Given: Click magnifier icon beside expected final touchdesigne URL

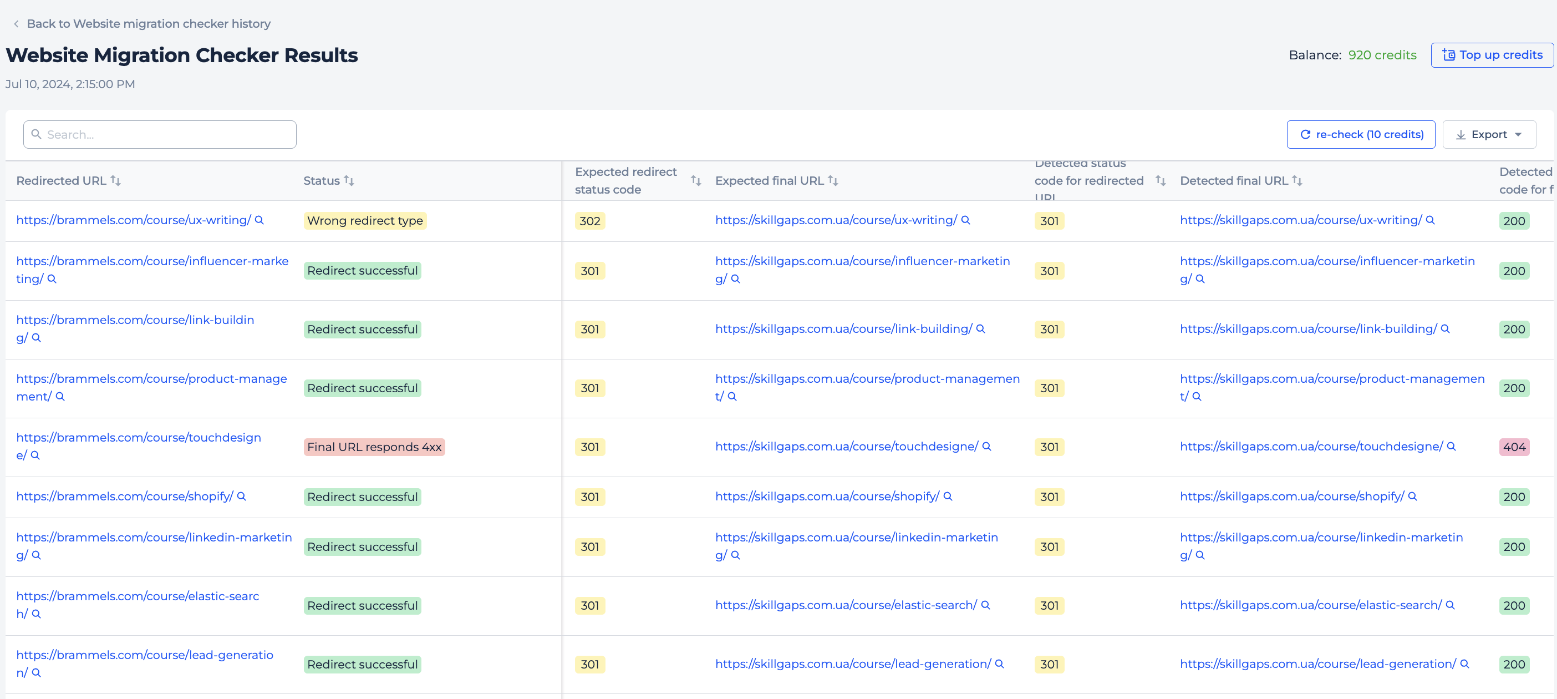Looking at the screenshot, I should (x=987, y=446).
